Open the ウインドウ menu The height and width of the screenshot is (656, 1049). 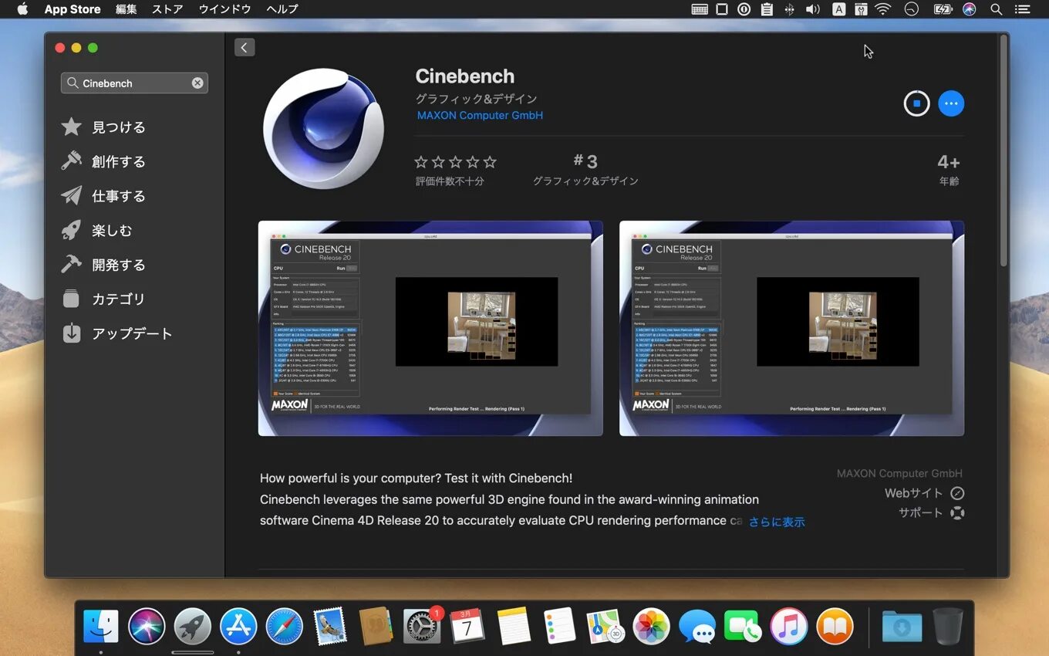click(x=224, y=9)
